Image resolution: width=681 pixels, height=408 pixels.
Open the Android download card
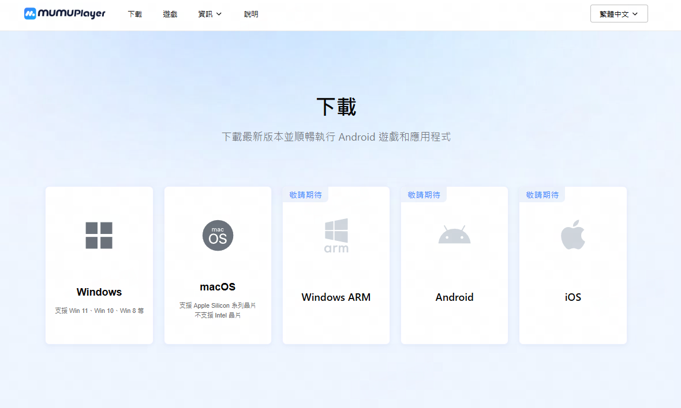(x=454, y=271)
